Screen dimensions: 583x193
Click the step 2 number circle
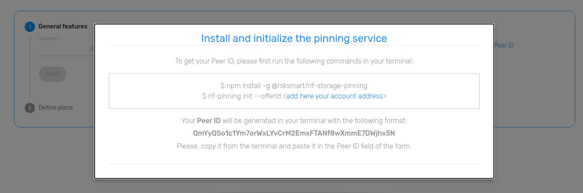coord(30,108)
